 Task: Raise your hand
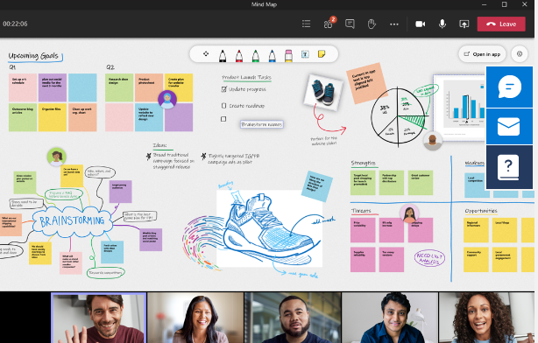click(x=372, y=24)
